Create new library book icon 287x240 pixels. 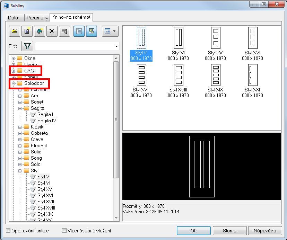pos(40,31)
